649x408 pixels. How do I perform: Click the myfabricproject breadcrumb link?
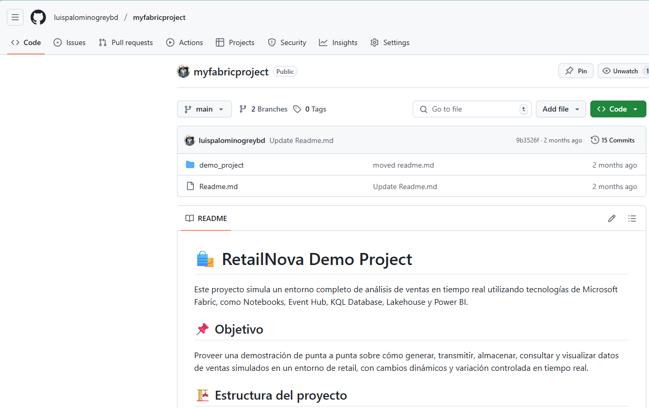click(159, 17)
